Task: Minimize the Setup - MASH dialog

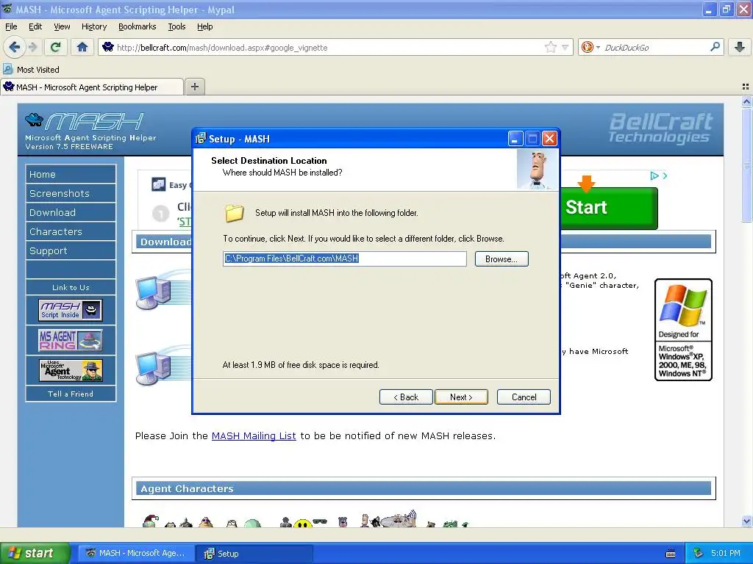Action: 515,139
